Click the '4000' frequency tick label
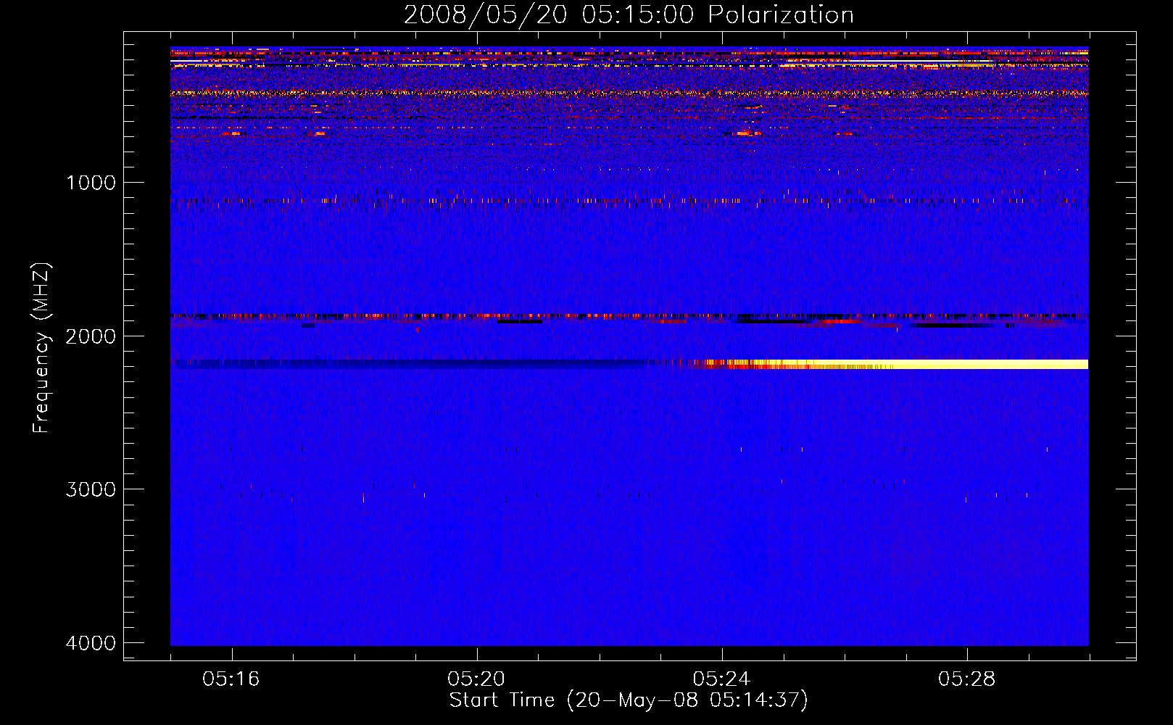1173x725 pixels. point(91,643)
